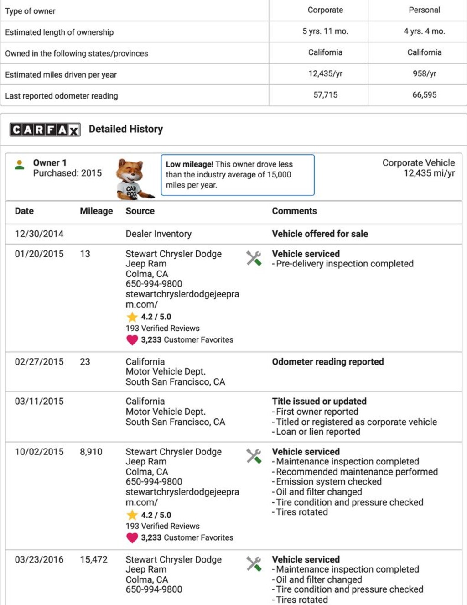This screenshot has width=467, height=605.
Task: Select the Corporate owner's odometer reading 57,715
Action: pyautogui.click(x=325, y=95)
